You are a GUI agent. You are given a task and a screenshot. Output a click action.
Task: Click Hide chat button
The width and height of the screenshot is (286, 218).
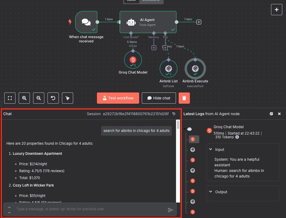tap(159, 98)
